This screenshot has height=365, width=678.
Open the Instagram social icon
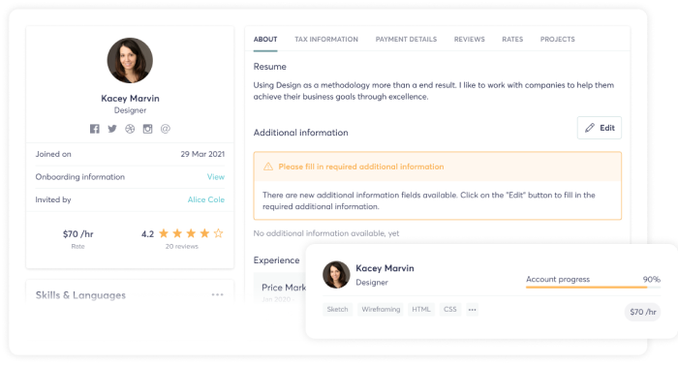[148, 129]
